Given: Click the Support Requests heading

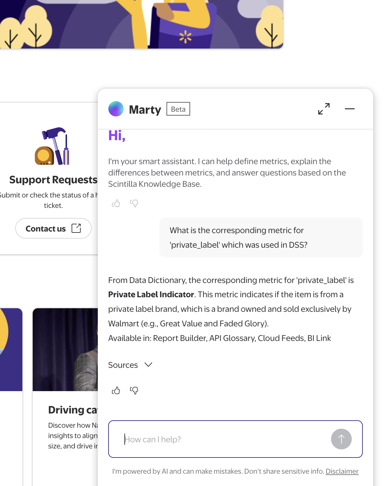Looking at the screenshot, I should click(53, 180).
